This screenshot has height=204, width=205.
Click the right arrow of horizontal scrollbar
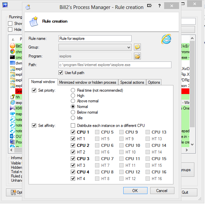(x=187, y=150)
